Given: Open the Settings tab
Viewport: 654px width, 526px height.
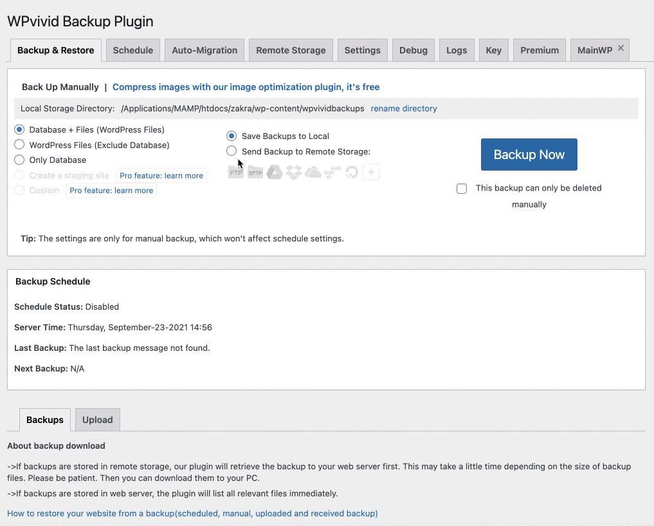Looking at the screenshot, I should [363, 50].
